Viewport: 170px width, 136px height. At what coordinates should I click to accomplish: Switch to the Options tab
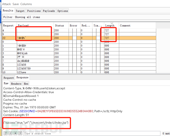(63, 11)
